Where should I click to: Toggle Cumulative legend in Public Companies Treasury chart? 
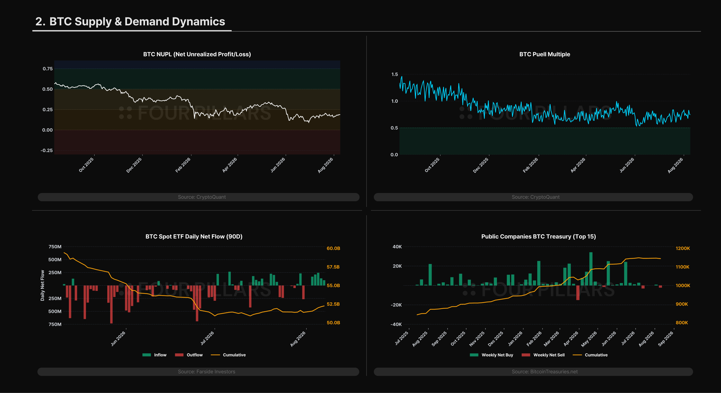[x=590, y=355]
